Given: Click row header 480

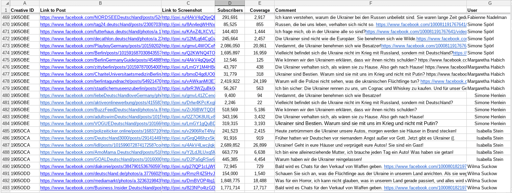Looking at the screenshot, I should coord(5,95).
